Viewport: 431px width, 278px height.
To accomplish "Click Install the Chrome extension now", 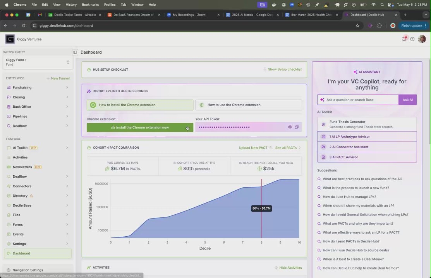I will pos(140,127).
